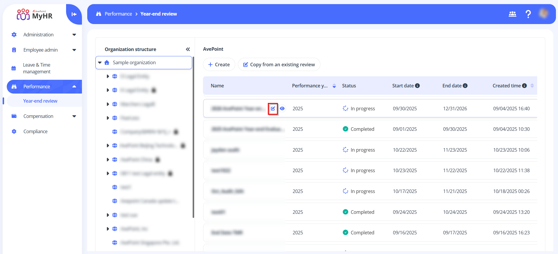
Task: Collapse the left navigation sidebar
Action: click(74, 14)
